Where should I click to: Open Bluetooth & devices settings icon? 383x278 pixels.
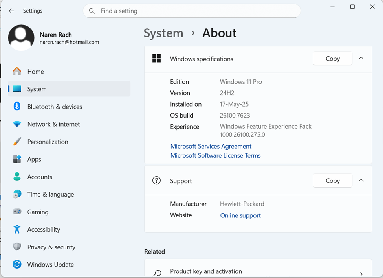(17, 107)
